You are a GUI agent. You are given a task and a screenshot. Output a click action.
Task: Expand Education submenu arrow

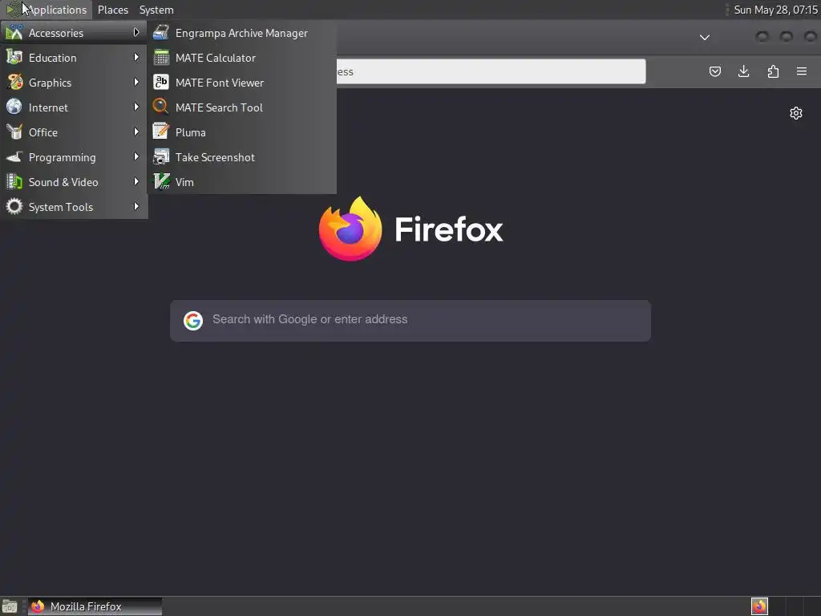(136, 57)
